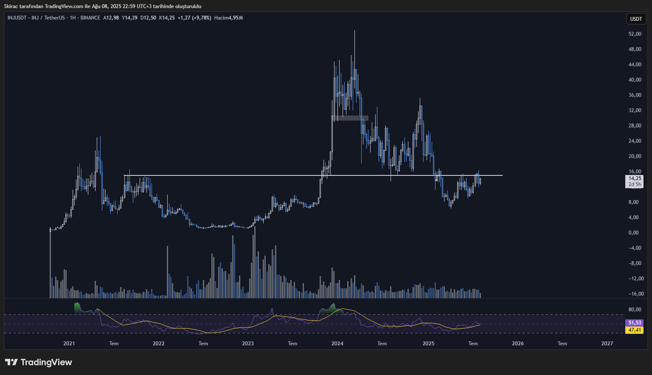
Task: Click the 36,00 price axis label
Action: [x=635, y=95]
